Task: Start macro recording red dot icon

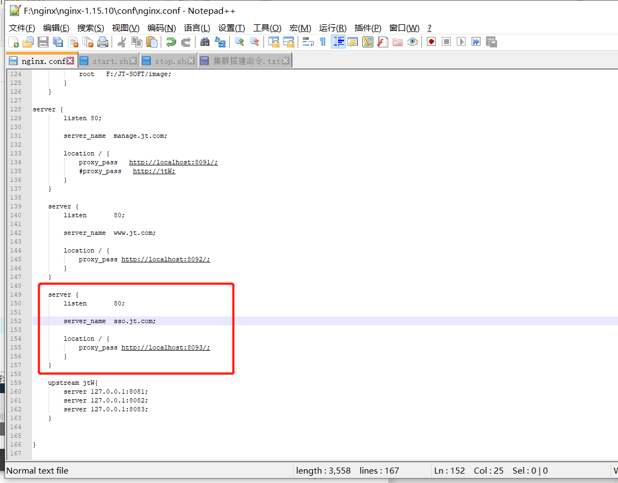Action: click(431, 42)
